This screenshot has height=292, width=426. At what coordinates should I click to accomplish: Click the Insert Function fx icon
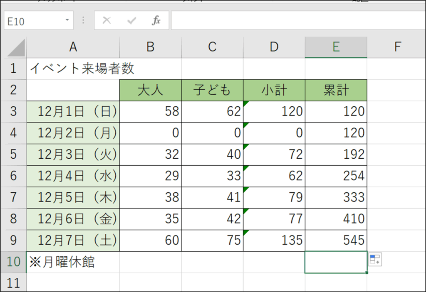point(156,20)
